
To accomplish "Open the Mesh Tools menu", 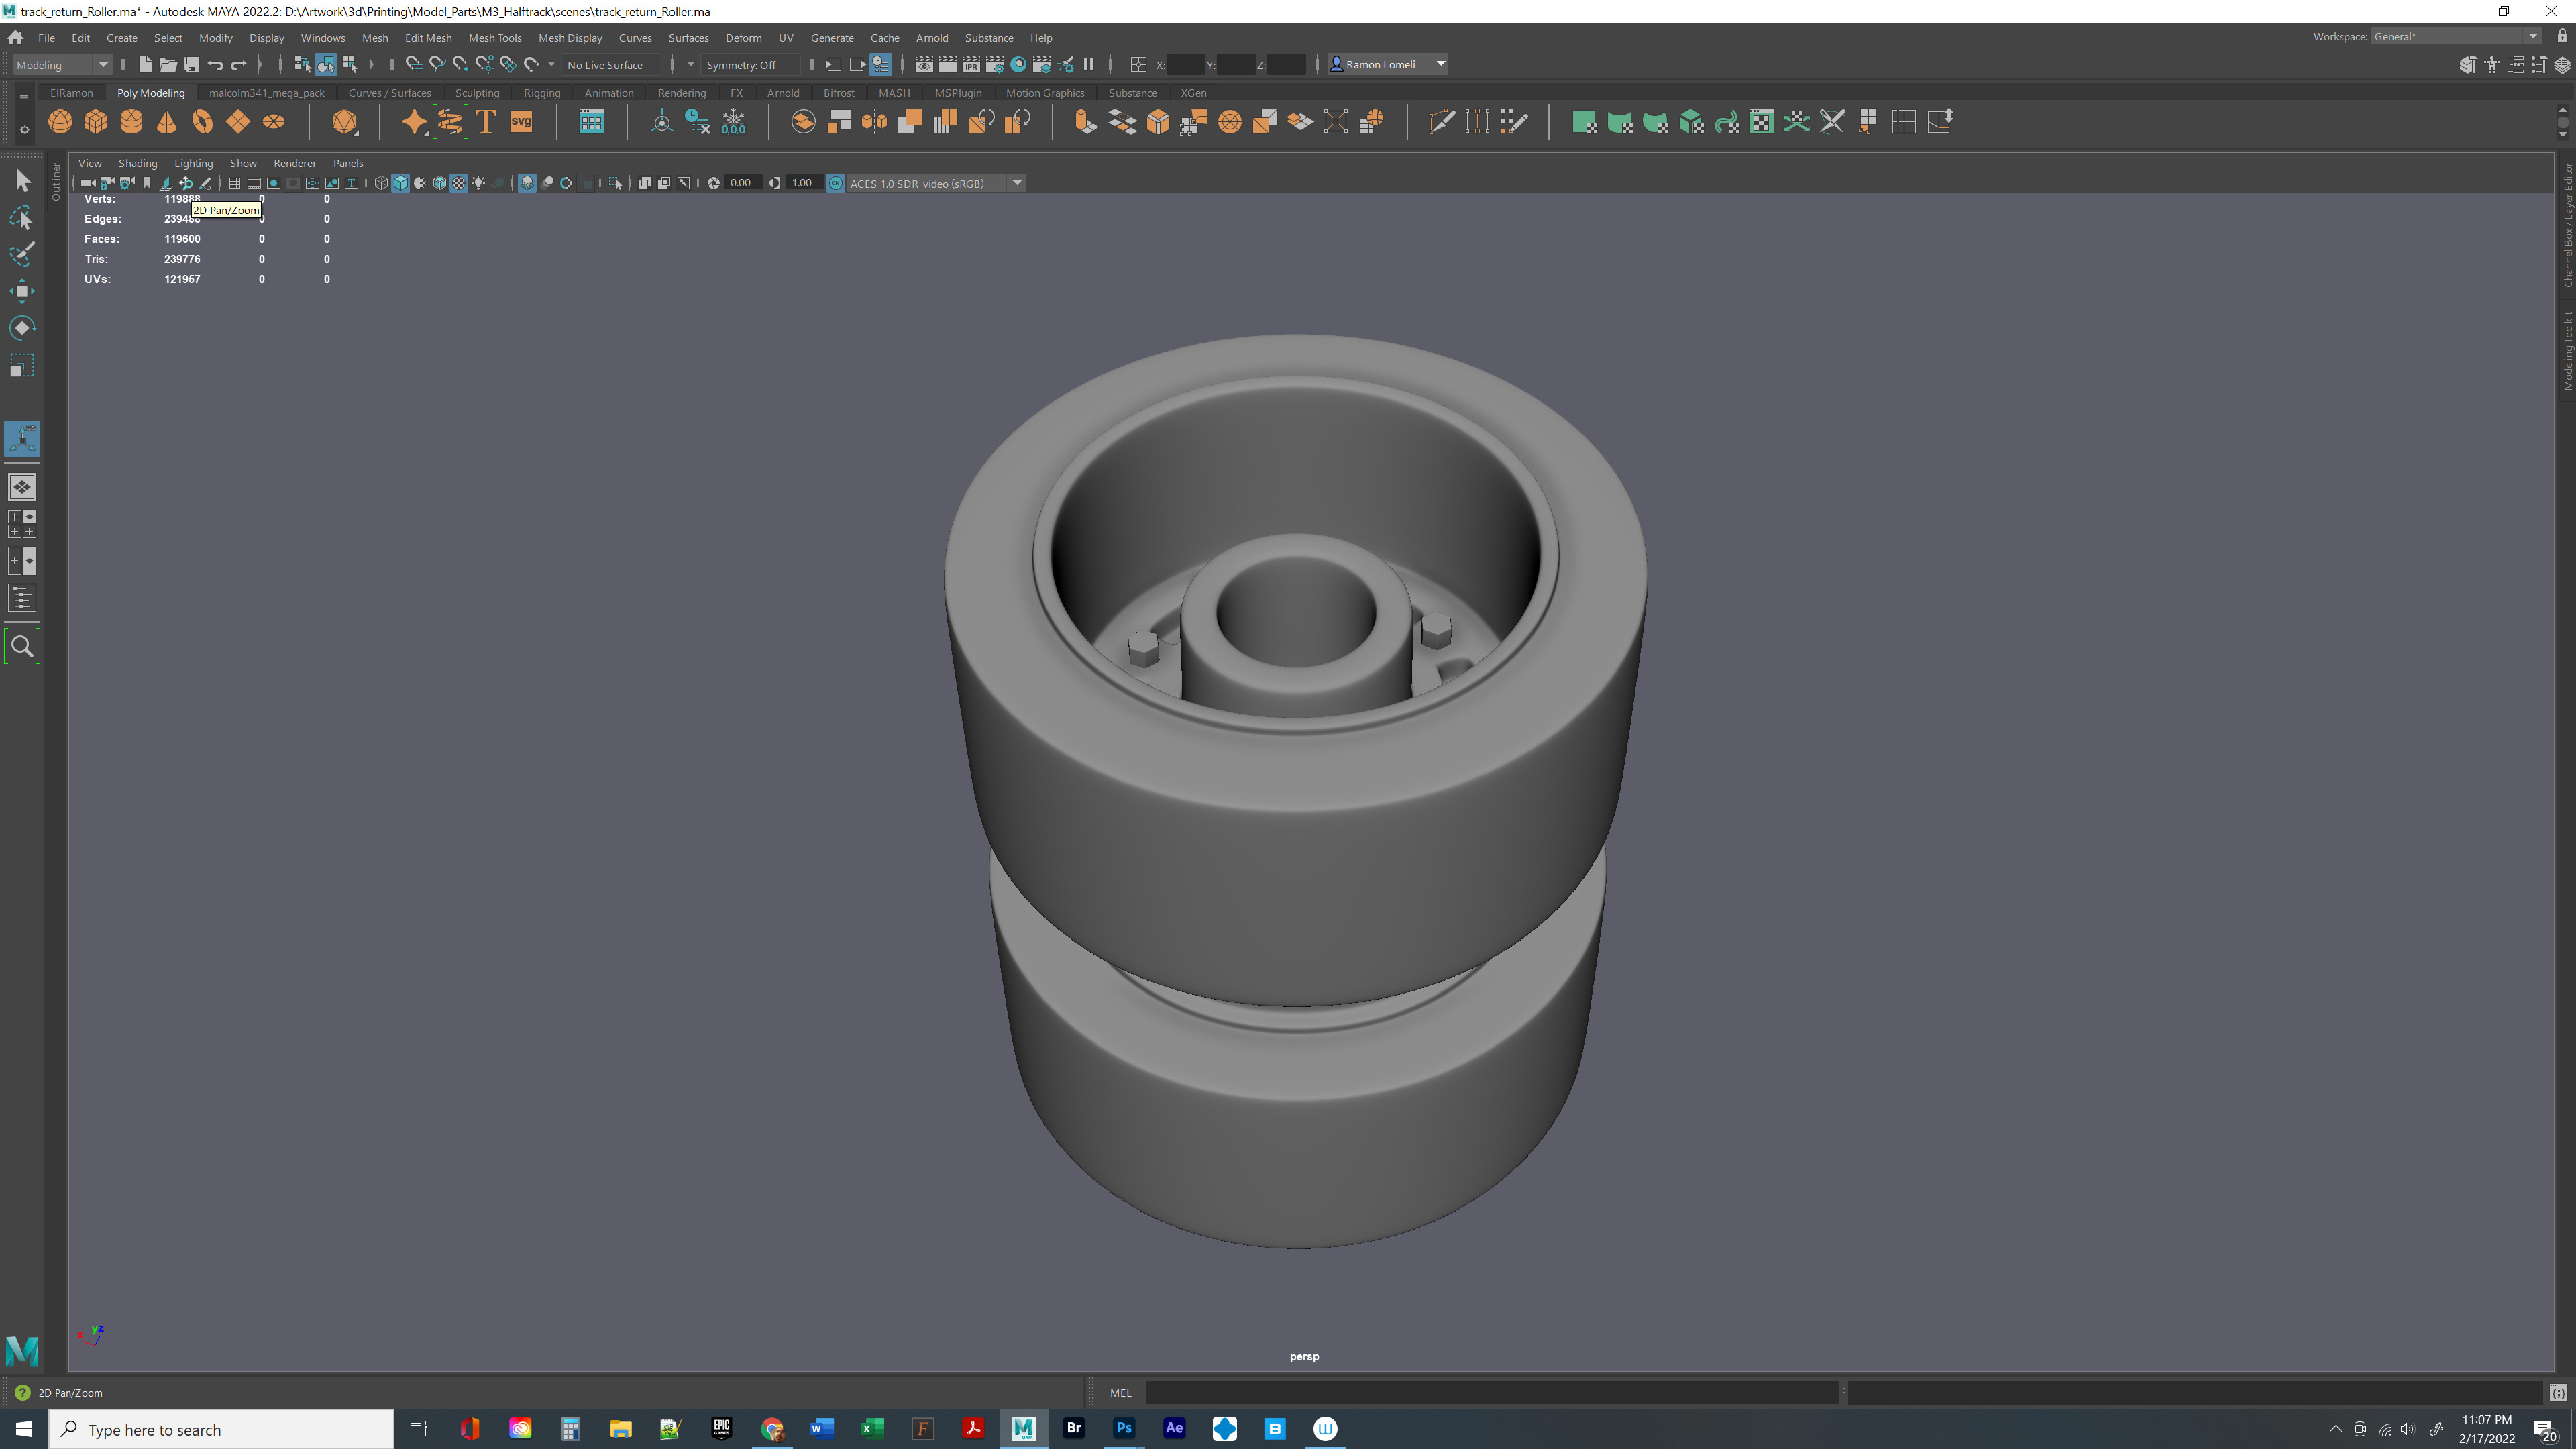I will click(495, 37).
